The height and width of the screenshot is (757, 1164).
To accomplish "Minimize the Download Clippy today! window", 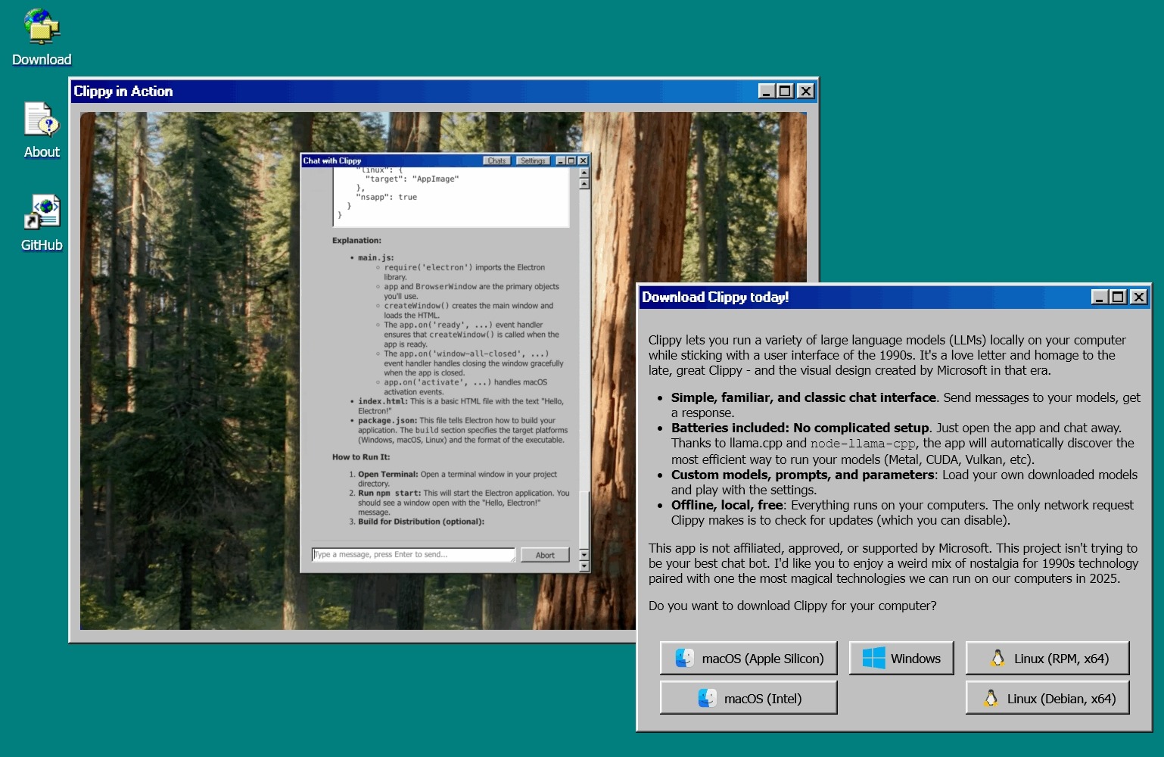I will point(1100,297).
